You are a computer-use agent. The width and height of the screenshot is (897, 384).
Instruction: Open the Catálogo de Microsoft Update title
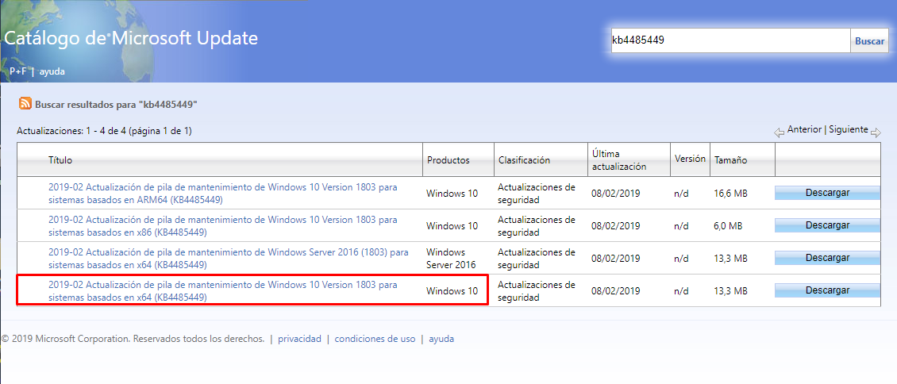131,38
